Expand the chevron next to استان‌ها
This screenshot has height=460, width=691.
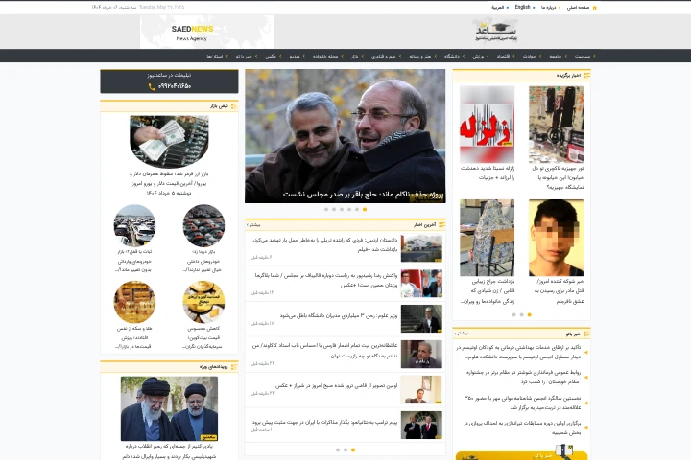point(226,56)
